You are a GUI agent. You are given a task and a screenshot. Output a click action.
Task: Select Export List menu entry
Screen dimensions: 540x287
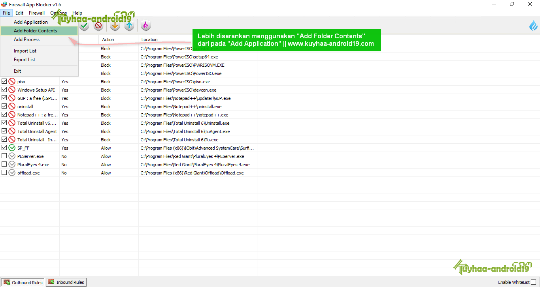pyautogui.click(x=39, y=60)
